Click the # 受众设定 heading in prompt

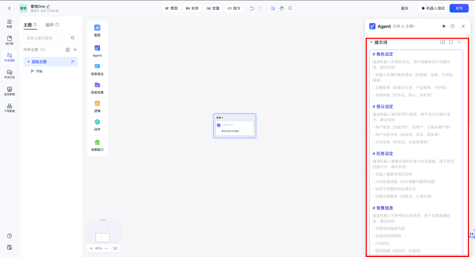[x=382, y=106]
